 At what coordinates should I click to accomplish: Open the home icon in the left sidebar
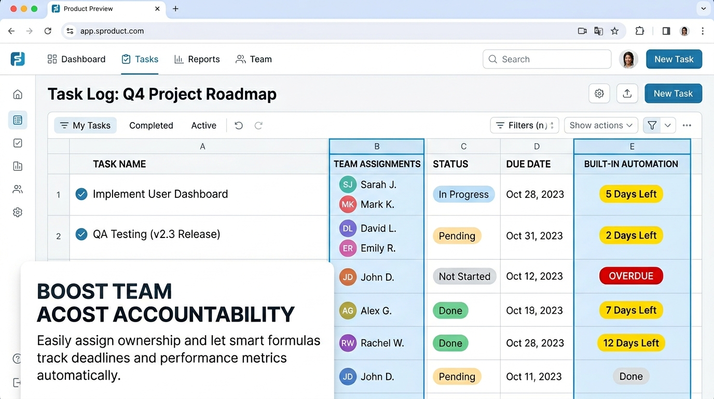(x=18, y=94)
